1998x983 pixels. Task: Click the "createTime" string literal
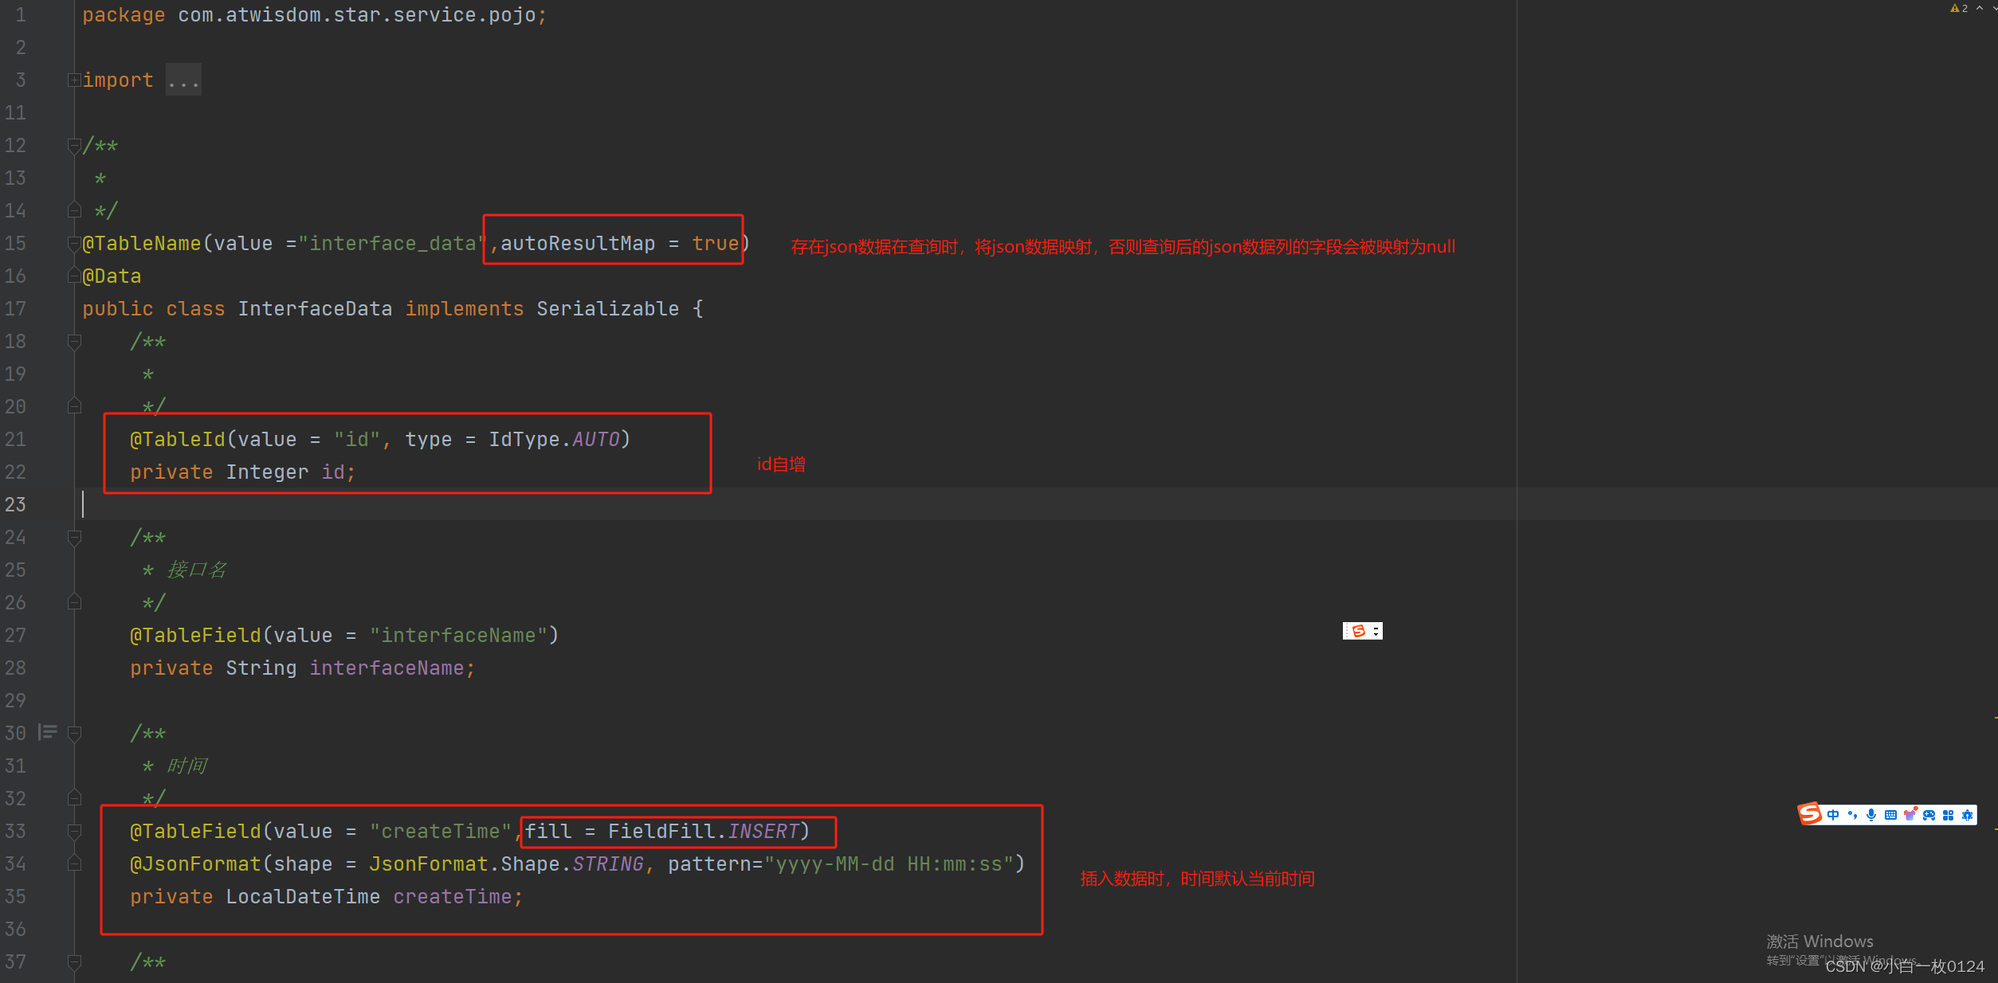click(x=441, y=832)
